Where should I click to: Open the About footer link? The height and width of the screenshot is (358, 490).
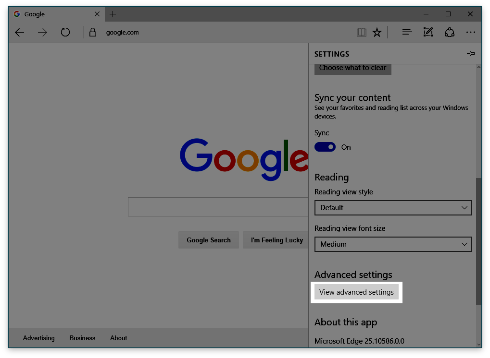pyautogui.click(x=118, y=338)
